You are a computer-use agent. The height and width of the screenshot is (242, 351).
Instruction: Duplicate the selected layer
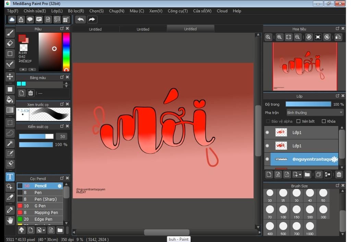(318, 174)
